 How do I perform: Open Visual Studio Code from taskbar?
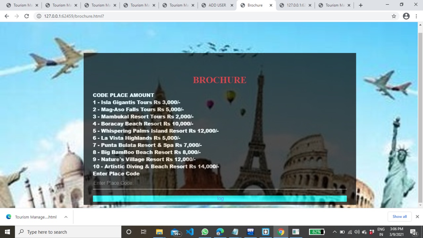pyautogui.click(x=190, y=232)
